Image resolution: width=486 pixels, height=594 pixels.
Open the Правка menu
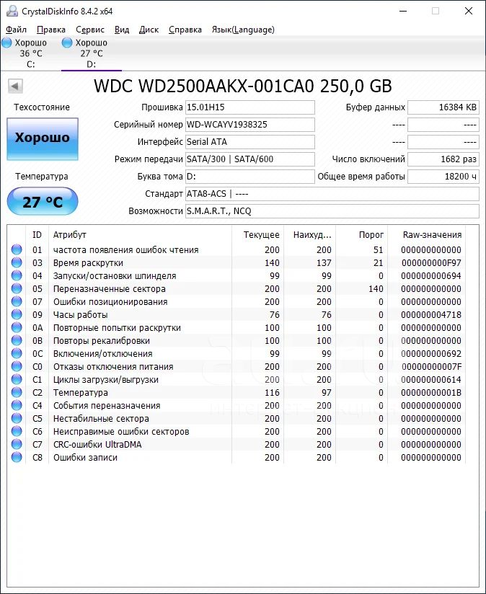pyautogui.click(x=51, y=30)
